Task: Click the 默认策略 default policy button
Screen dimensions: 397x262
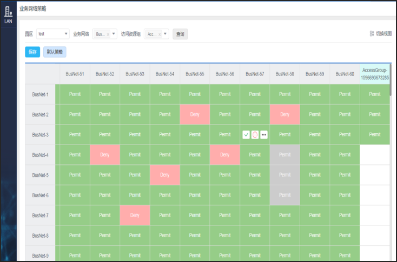Action: [55, 52]
